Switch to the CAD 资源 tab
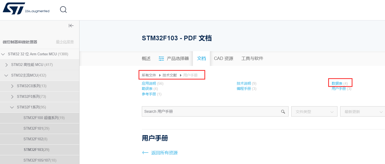The image size is (385, 164). coord(224,58)
